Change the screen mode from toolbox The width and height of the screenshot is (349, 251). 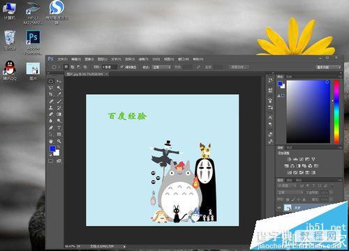click(x=59, y=161)
